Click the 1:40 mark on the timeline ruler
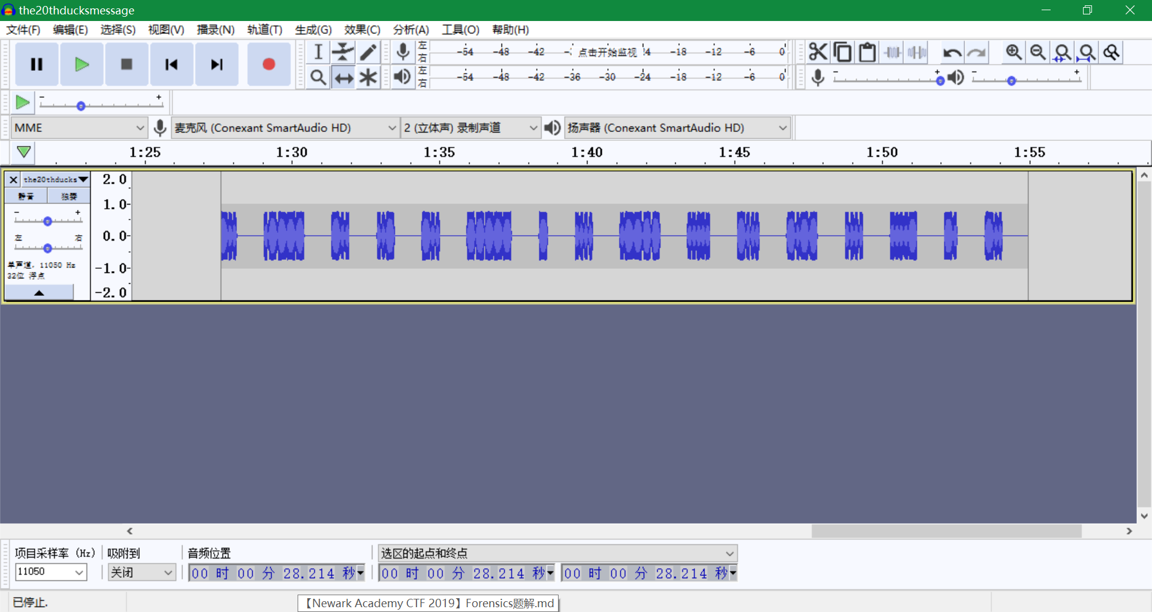The height and width of the screenshot is (612, 1152). (587, 152)
